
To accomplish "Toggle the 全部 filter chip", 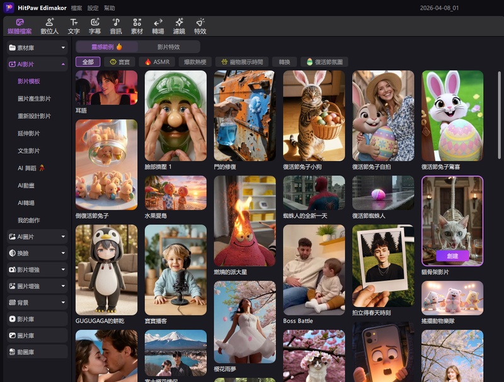I will [x=88, y=62].
